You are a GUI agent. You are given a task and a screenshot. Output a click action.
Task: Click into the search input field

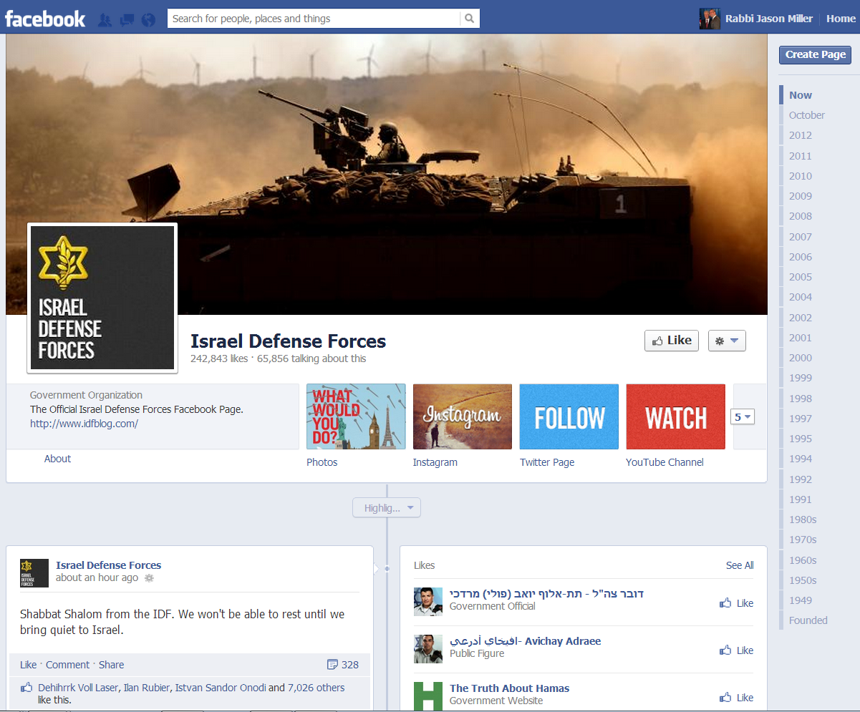coord(314,19)
